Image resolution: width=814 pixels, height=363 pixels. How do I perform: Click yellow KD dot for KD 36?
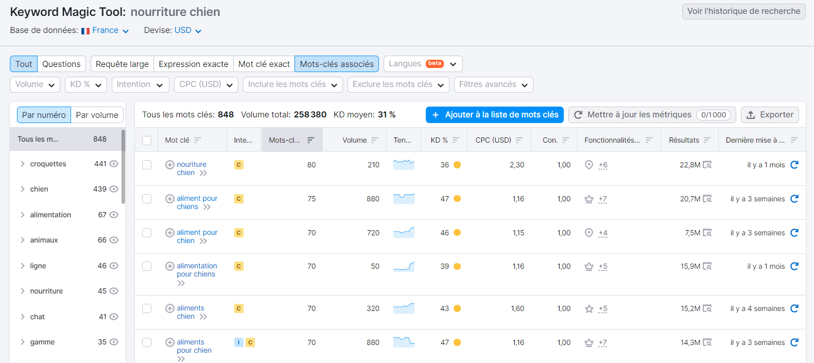point(457,165)
